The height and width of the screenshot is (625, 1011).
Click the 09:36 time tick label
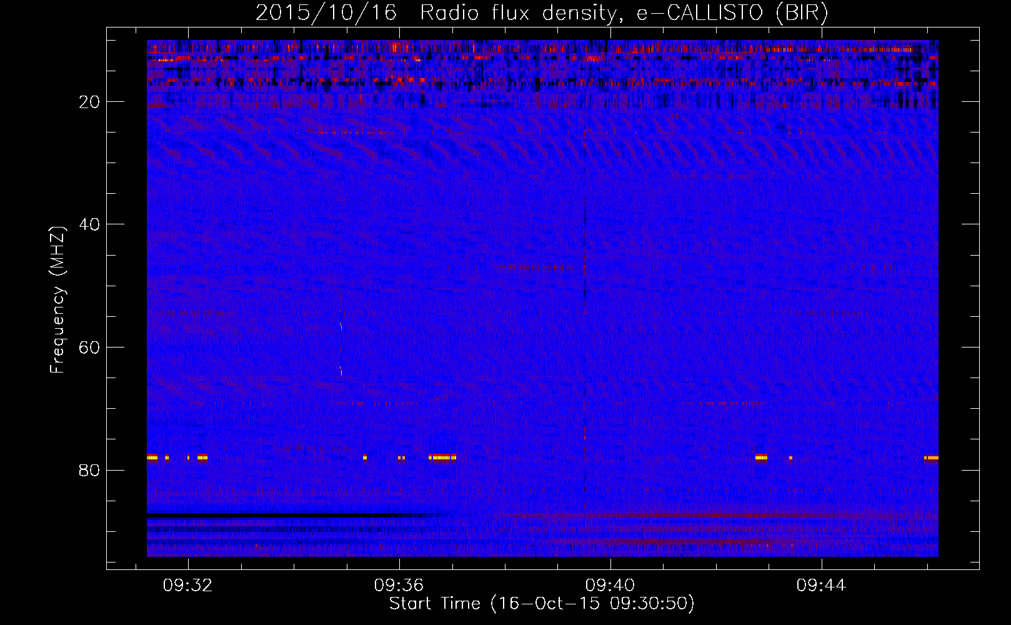pyautogui.click(x=399, y=585)
